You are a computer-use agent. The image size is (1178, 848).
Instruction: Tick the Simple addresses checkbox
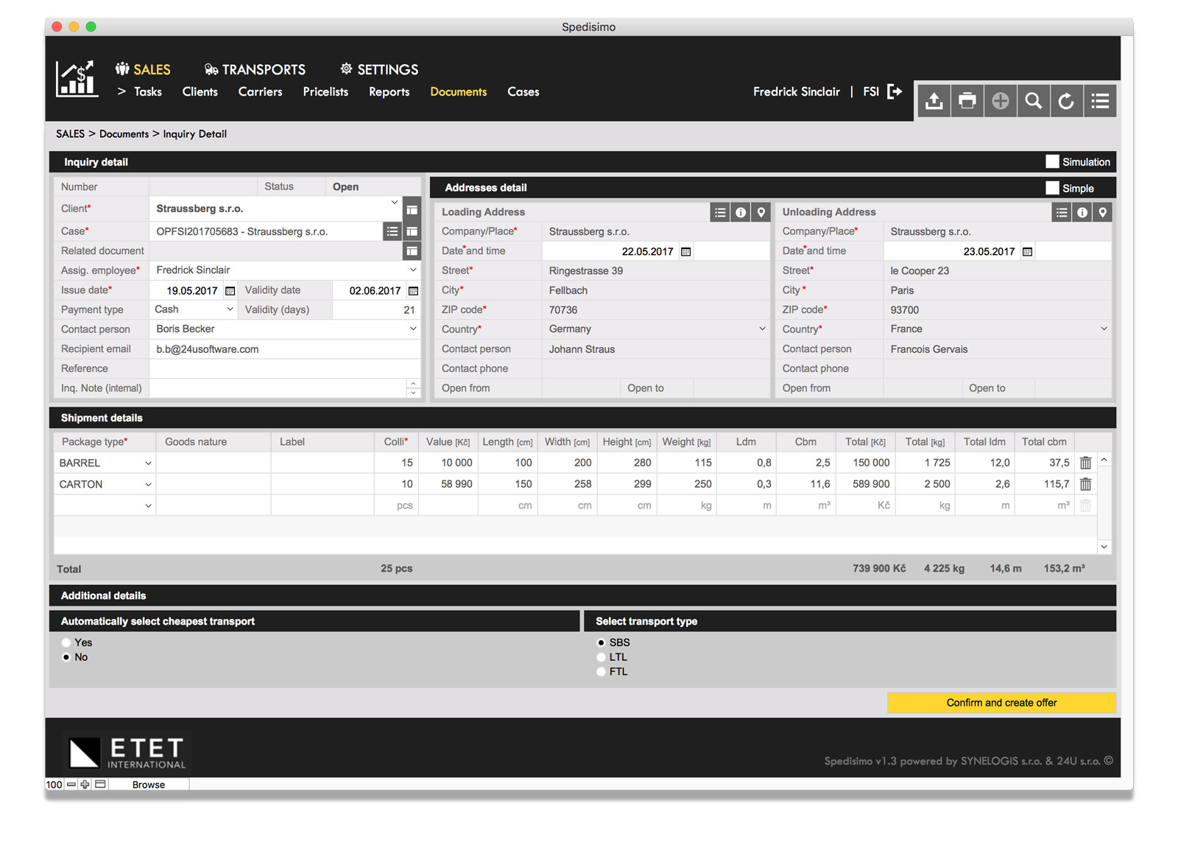(1052, 188)
